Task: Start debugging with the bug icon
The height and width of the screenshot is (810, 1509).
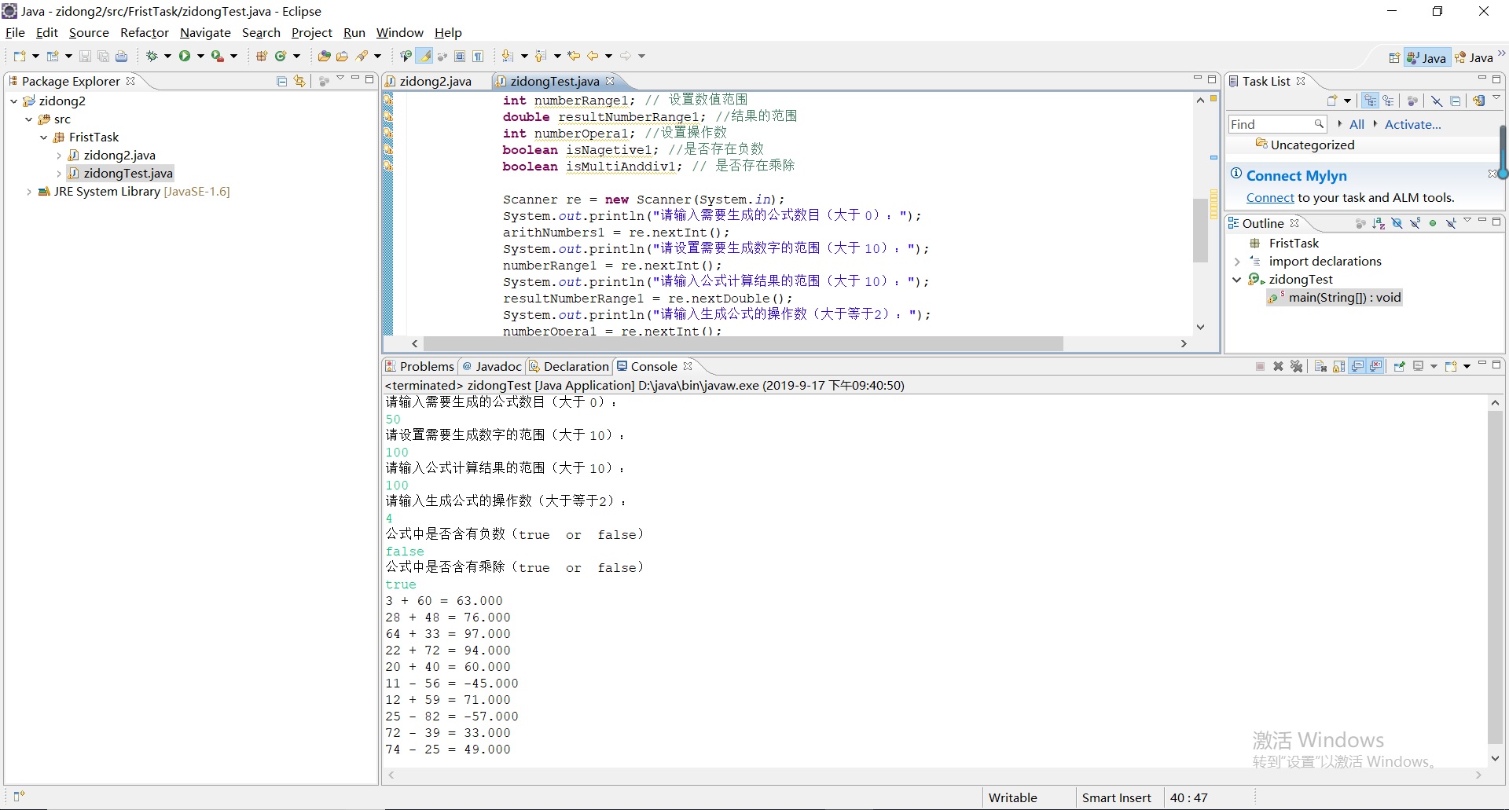Action: [x=152, y=56]
